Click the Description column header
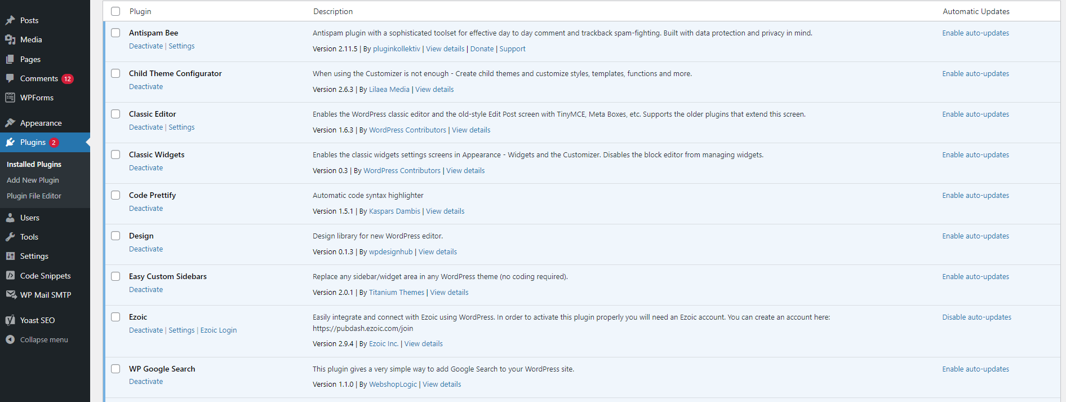 (333, 11)
